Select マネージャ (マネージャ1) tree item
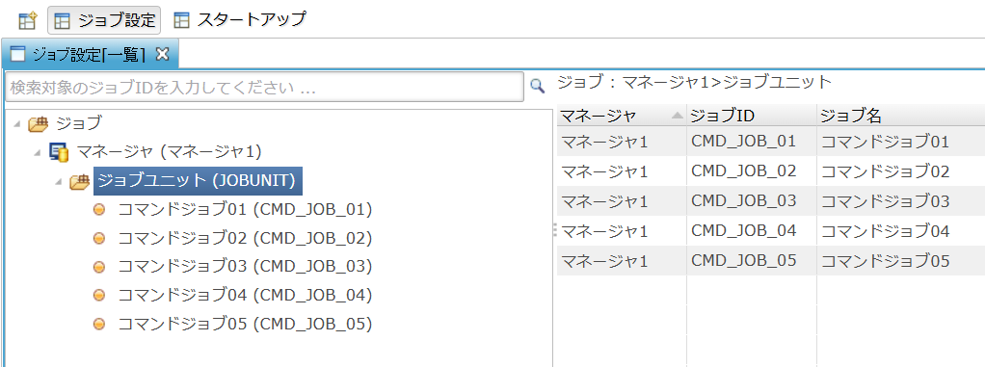Image resolution: width=985 pixels, height=367 pixels. (169, 152)
